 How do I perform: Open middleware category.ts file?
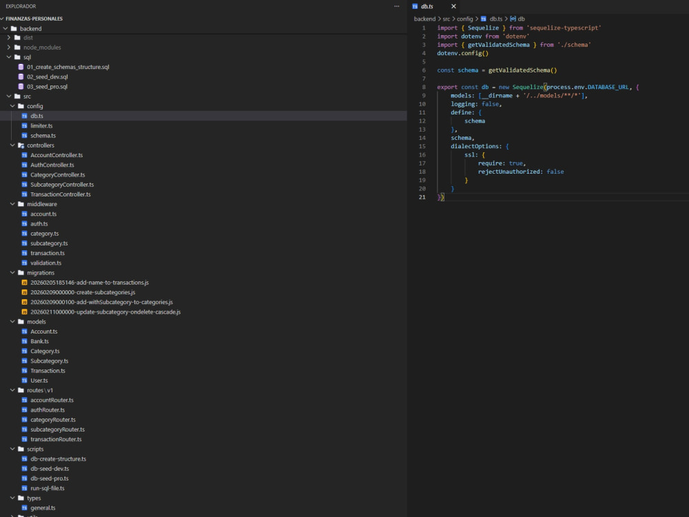pos(44,234)
